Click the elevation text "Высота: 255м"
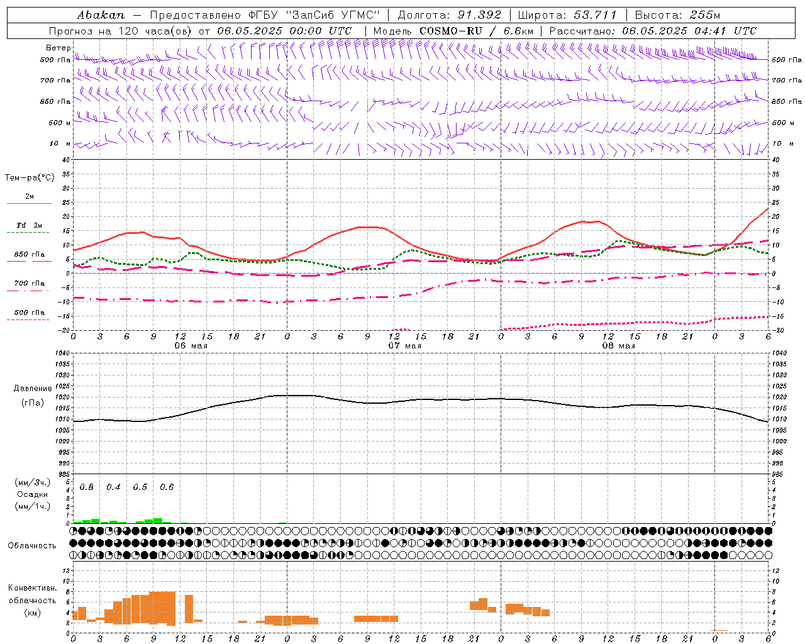Image resolution: width=805 pixels, height=644 pixels. pos(677,15)
